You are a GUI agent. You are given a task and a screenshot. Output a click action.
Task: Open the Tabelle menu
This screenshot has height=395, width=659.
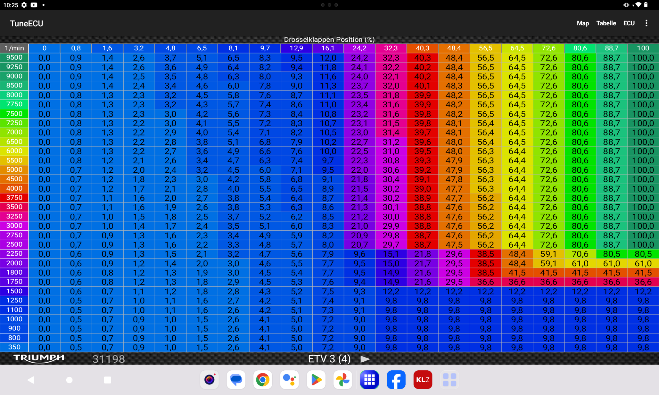606,23
